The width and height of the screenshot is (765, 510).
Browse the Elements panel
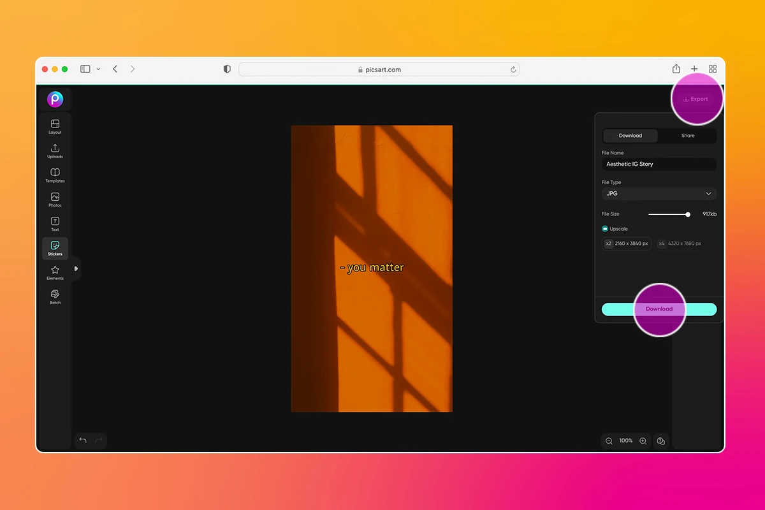[55, 272]
